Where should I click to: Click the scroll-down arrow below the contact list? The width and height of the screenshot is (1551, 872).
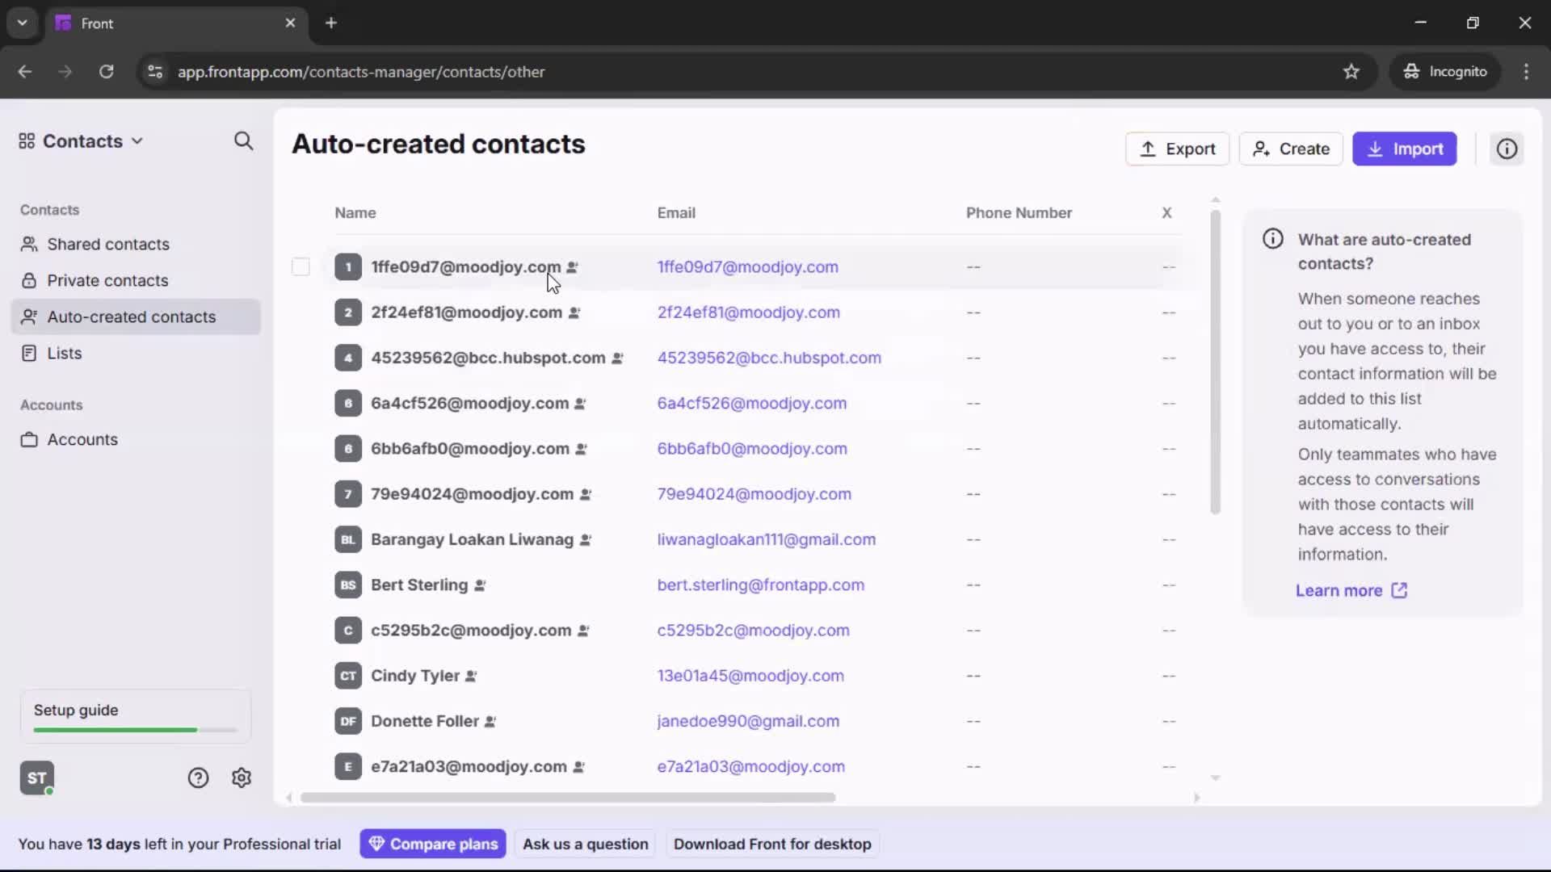coord(1215,778)
